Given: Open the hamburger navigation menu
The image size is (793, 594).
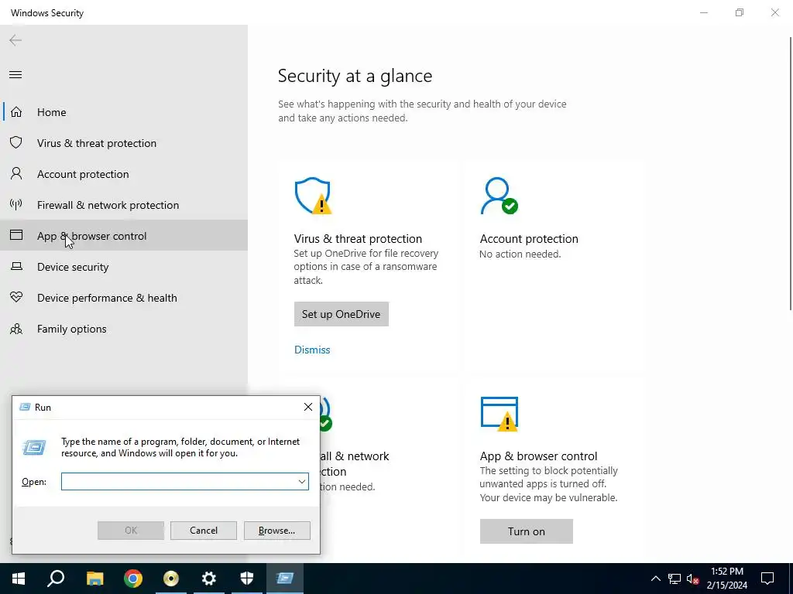Looking at the screenshot, I should [x=15, y=75].
